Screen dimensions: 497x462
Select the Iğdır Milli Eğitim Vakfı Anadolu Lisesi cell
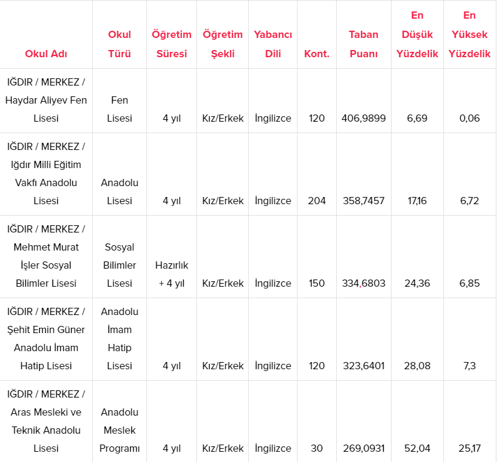46,173
